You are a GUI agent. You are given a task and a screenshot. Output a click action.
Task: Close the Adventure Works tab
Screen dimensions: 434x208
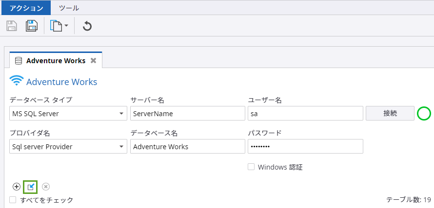point(93,61)
